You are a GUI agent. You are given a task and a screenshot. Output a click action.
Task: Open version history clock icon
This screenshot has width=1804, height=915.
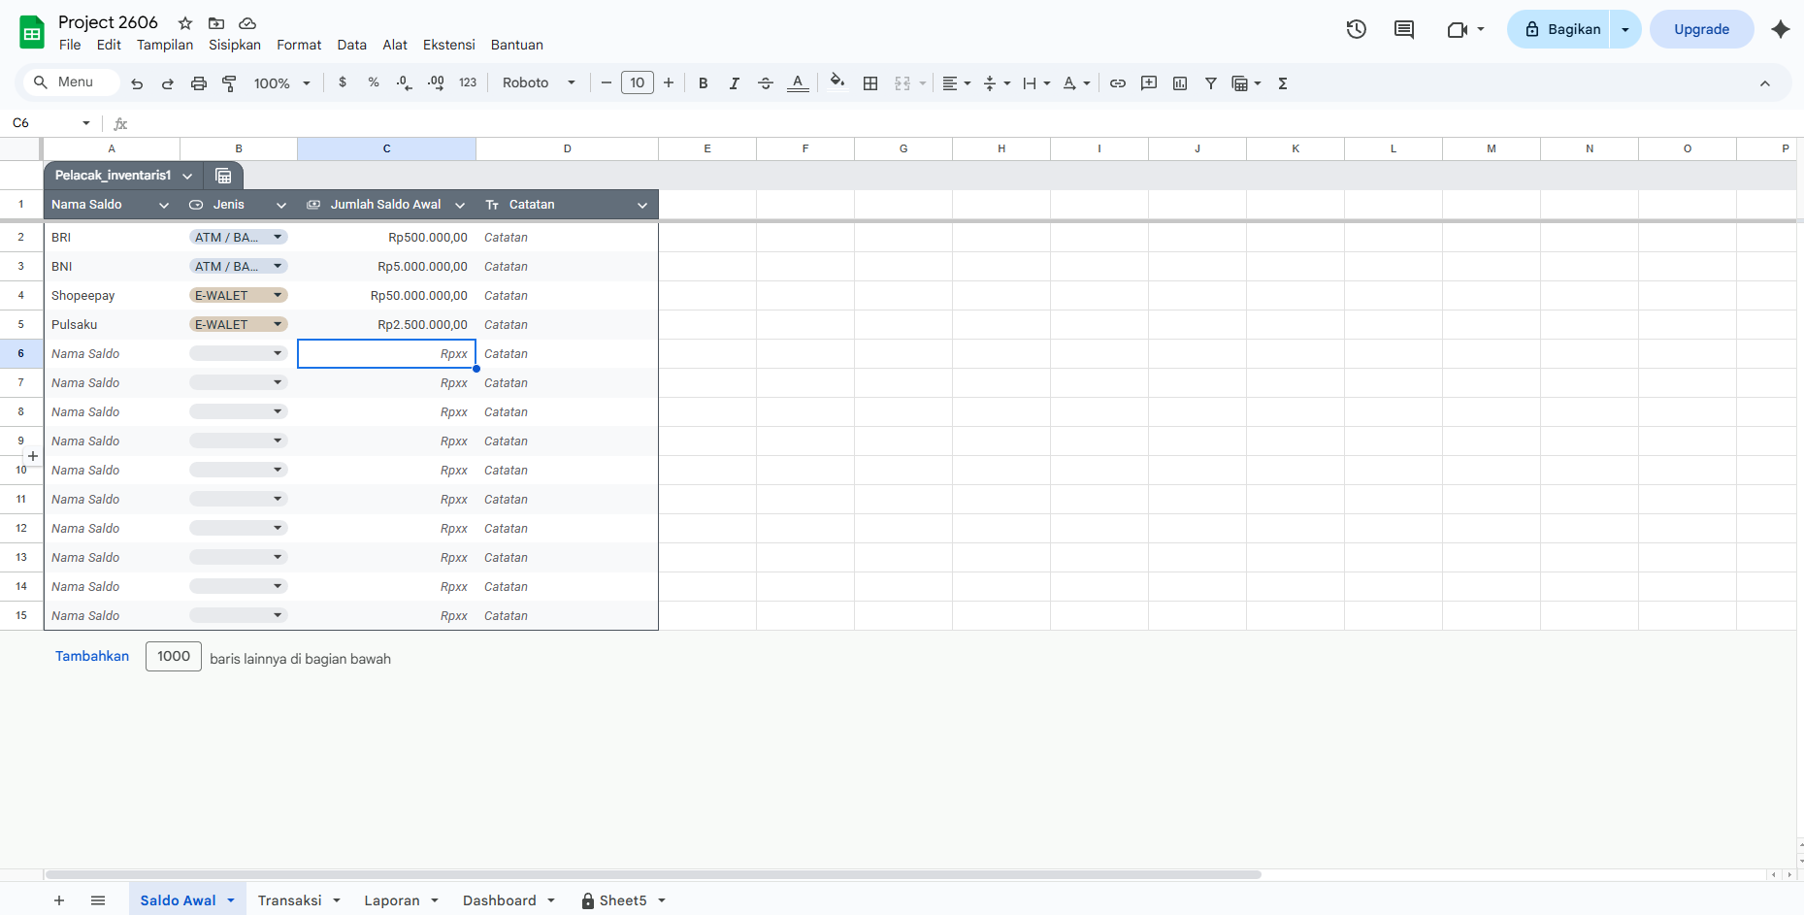pos(1356,29)
